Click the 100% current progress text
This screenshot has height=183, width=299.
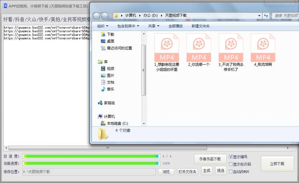(x=166, y=163)
